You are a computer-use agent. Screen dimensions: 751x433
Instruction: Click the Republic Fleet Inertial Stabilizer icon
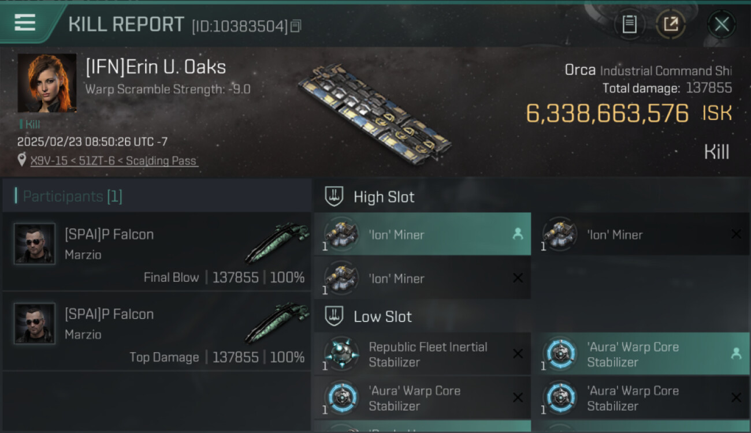click(341, 353)
